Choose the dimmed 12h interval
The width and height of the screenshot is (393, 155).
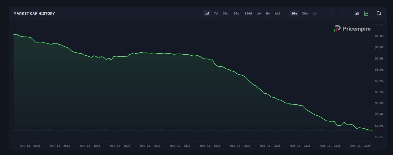(333, 13)
